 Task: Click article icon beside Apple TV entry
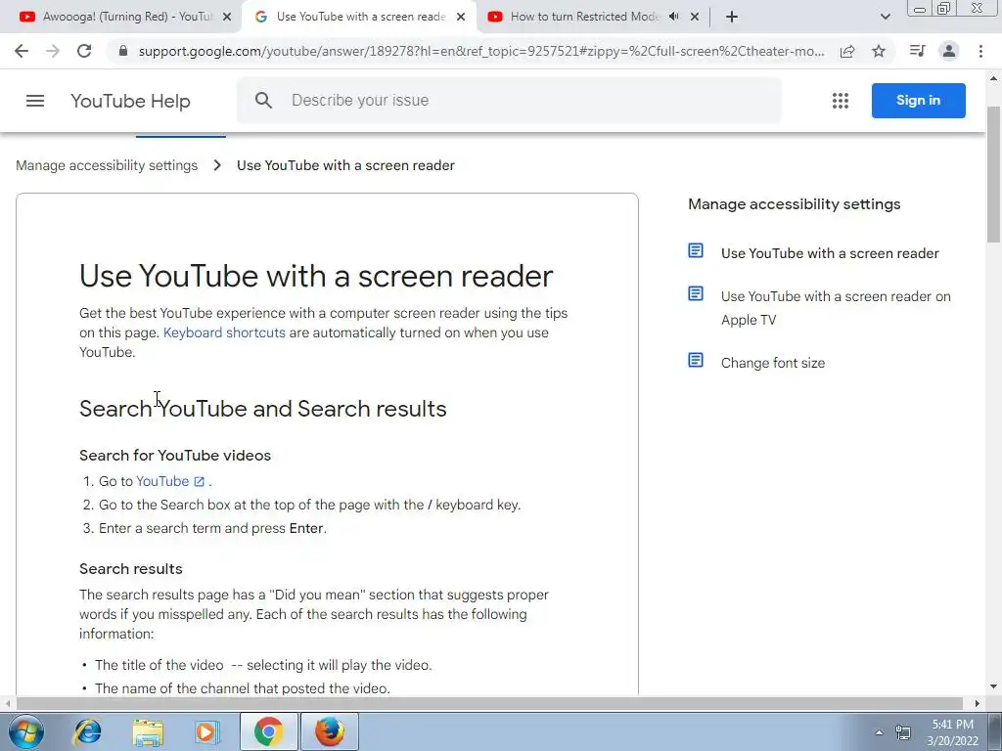click(x=696, y=293)
